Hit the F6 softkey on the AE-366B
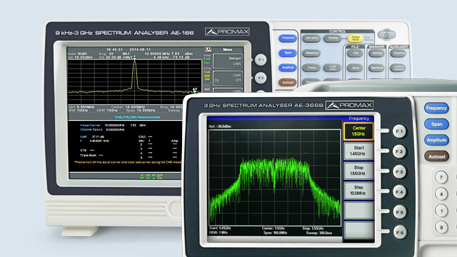The height and width of the screenshot is (257, 457). coord(399,233)
